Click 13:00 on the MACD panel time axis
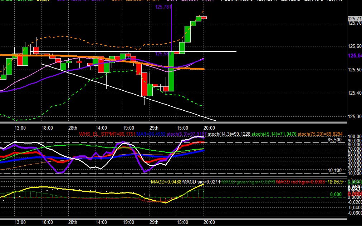362x226 pixels. 20,222
